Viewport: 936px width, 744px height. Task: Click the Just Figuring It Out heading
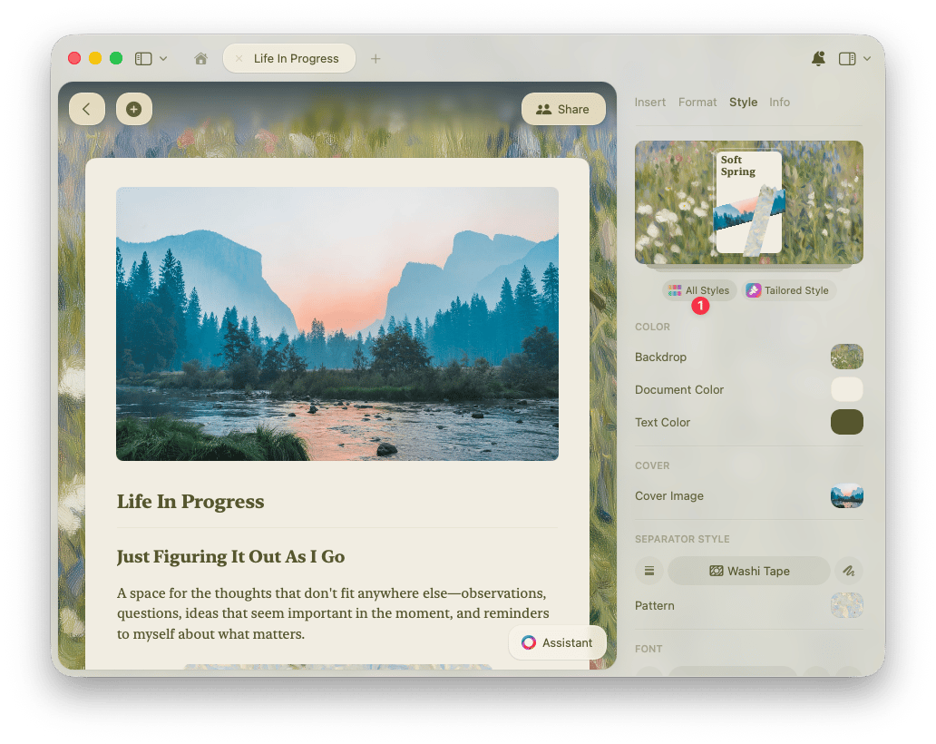click(230, 556)
